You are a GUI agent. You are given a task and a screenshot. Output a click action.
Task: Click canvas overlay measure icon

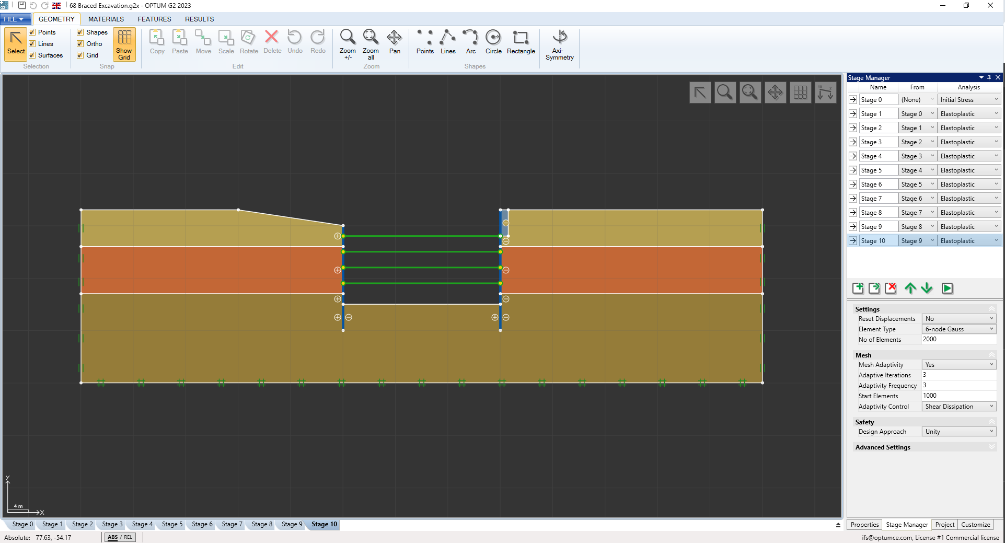pos(826,93)
